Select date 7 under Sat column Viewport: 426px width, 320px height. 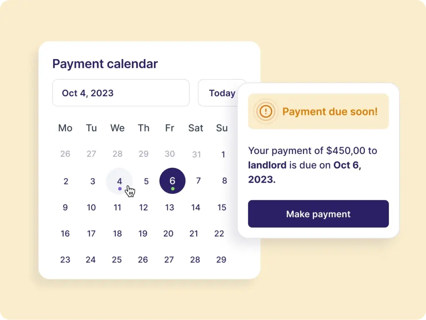pyautogui.click(x=198, y=181)
